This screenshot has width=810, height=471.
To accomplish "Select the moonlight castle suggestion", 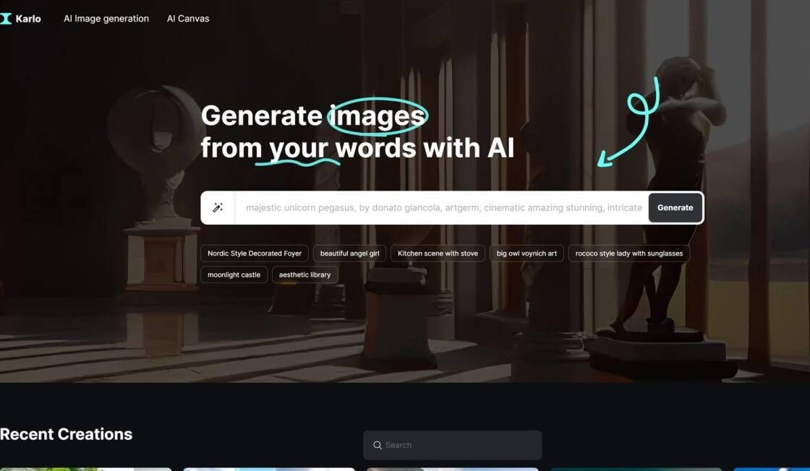I will pyautogui.click(x=234, y=275).
